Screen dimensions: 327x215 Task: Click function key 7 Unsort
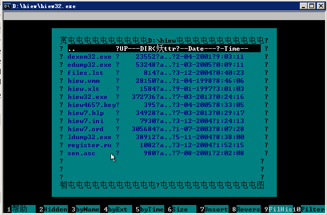pyautogui.click(x=214, y=209)
